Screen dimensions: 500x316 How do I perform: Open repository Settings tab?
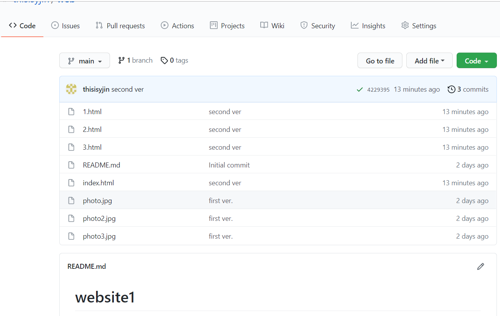pos(419,26)
